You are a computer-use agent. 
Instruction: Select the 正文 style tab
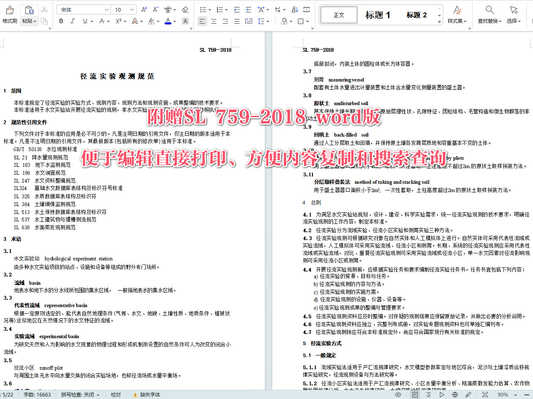pos(339,14)
